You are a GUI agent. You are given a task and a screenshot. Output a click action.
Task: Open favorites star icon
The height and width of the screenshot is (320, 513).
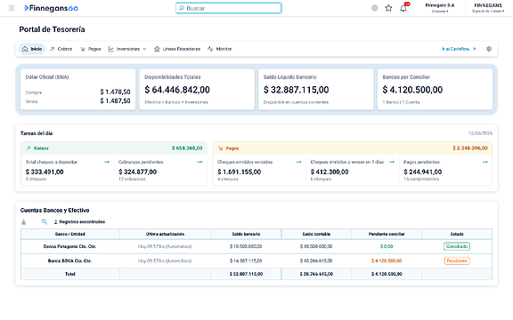pos(388,8)
